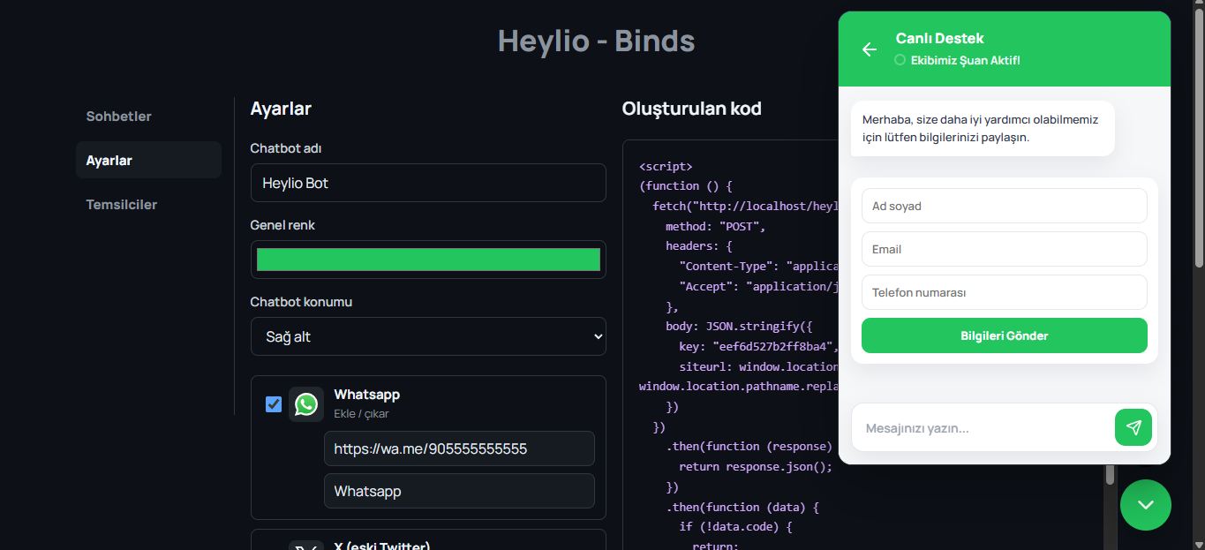Click the WhatsApp logo icon
This screenshot has height=550, width=1205.
click(x=306, y=404)
